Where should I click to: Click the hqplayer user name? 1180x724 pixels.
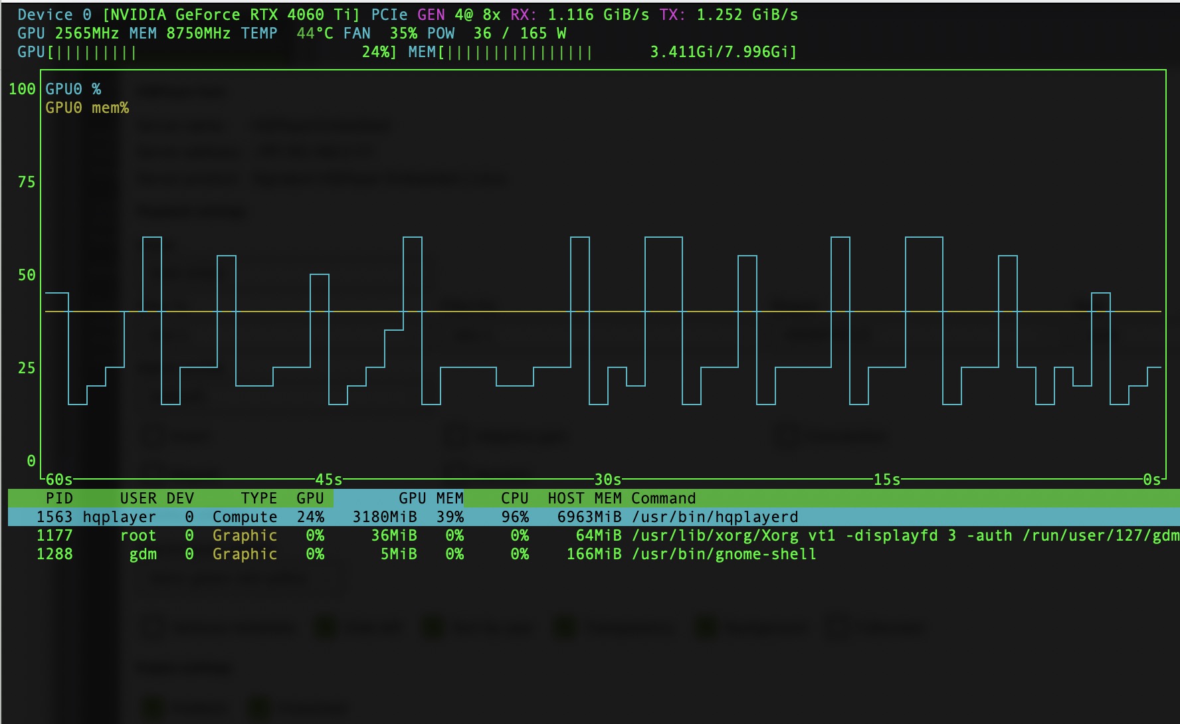pos(120,517)
